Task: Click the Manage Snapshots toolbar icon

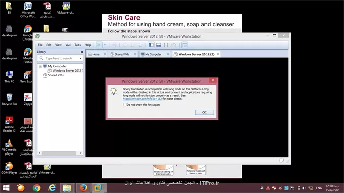Action: (141, 45)
